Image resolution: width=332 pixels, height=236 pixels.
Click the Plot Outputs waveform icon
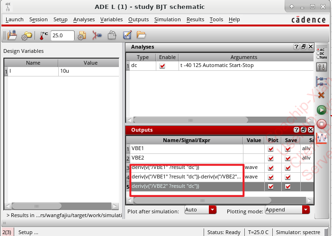[322, 138]
